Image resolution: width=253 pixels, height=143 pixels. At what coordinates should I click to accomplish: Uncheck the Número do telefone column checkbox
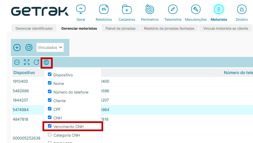50,91
